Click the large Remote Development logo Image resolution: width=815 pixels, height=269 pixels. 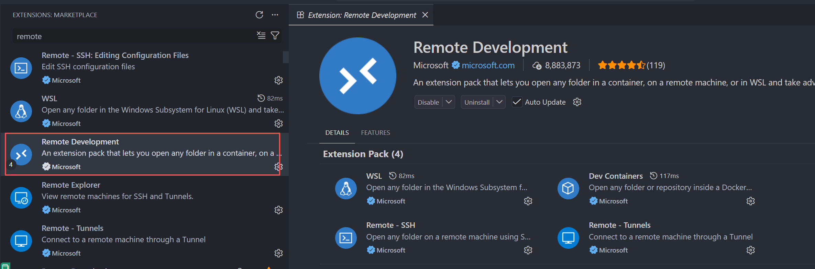(x=357, y=76)
